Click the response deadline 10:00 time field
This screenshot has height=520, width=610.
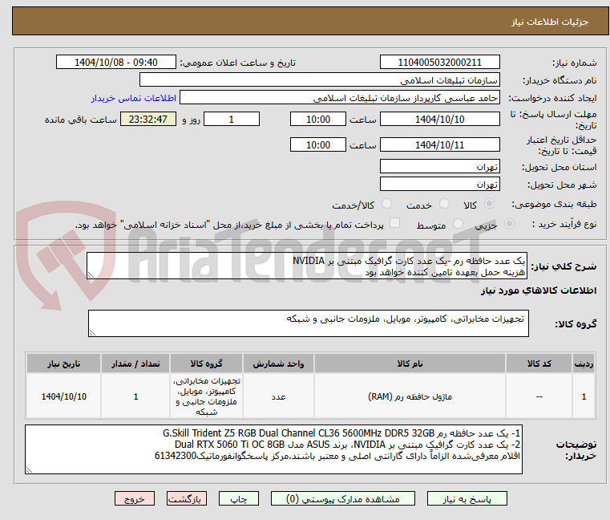pos(318,119)
